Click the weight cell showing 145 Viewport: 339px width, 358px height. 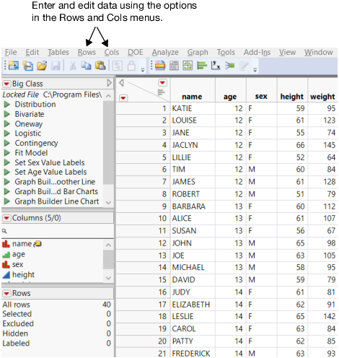point(322,145)
